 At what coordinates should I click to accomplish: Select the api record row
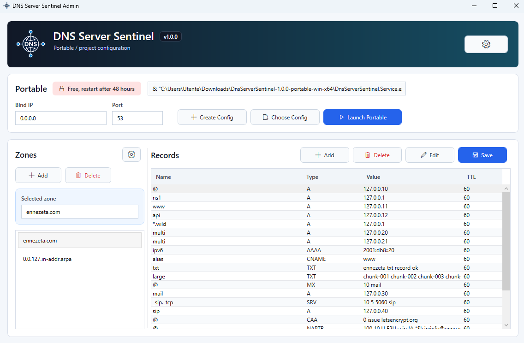point(327,215)
